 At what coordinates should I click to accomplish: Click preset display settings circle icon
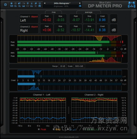(80, 6)
